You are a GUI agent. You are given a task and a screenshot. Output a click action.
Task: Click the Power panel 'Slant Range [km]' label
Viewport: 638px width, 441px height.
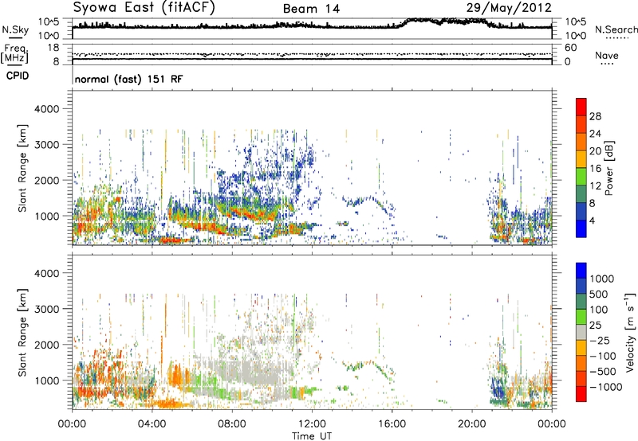(x=22, y=168)
